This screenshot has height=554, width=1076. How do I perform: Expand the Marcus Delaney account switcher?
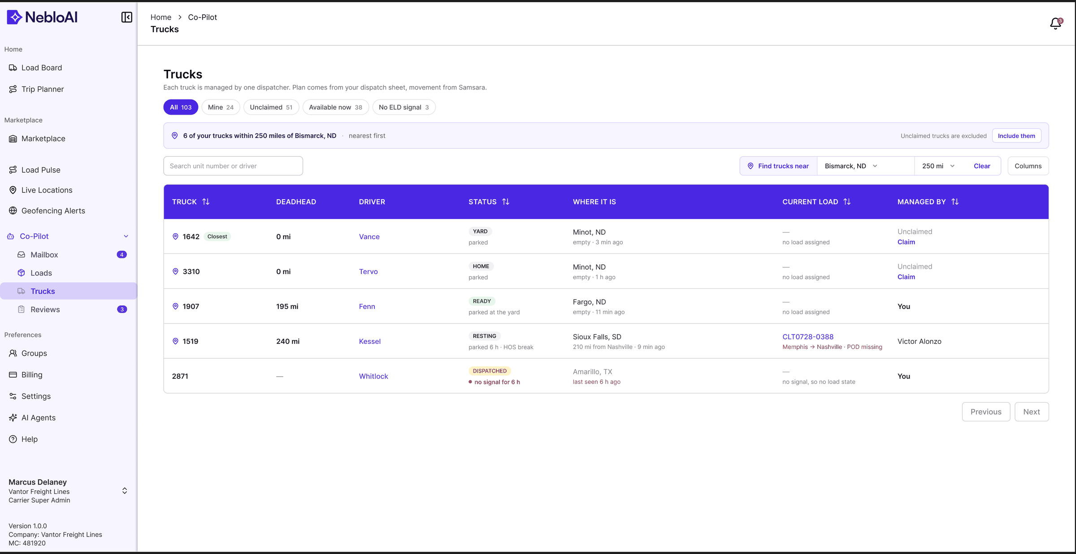coord(125,491)
